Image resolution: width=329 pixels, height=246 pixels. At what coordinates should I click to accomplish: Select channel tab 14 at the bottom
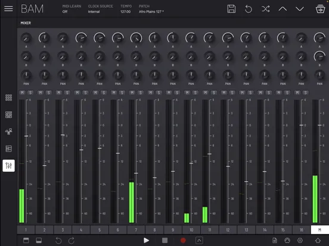click(265, 230)
